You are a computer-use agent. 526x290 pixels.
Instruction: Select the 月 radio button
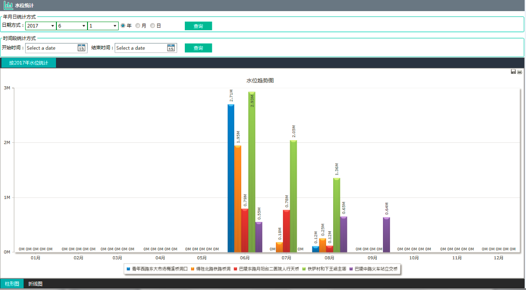coord(138,26)
